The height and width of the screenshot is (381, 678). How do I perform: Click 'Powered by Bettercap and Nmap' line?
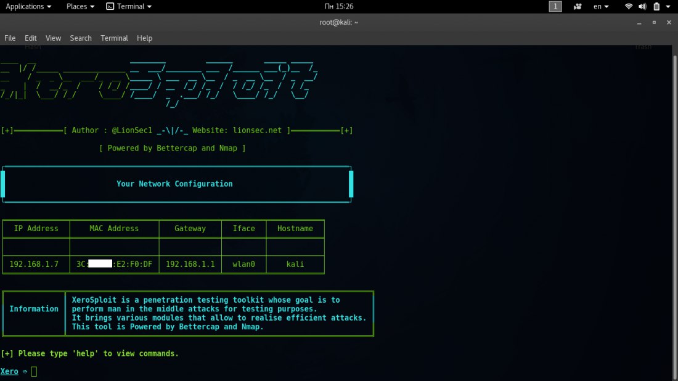172,149
